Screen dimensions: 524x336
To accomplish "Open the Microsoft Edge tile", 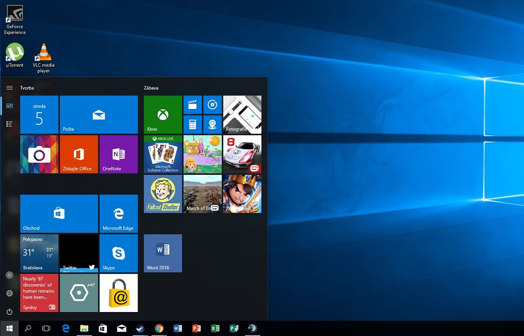I will pos(119,214).
